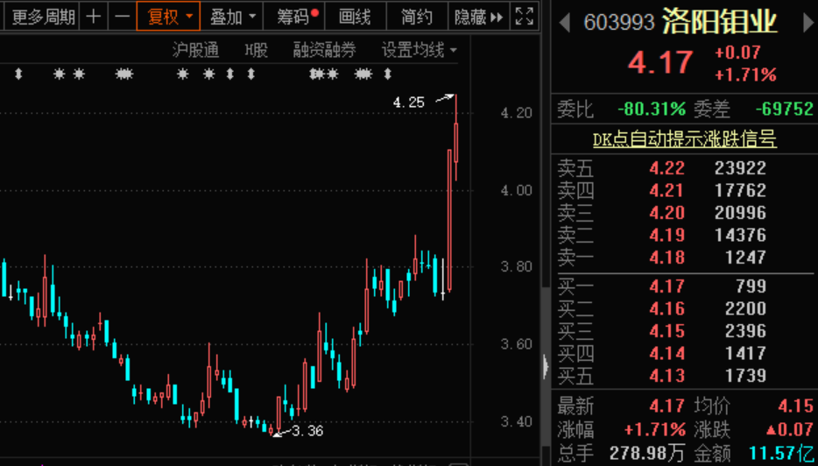Click the 画线 drawing button

[355, 17]
